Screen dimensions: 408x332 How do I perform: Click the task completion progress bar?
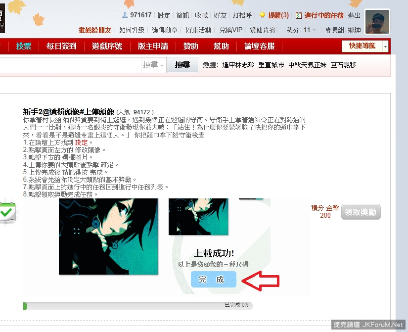[138, 306]
